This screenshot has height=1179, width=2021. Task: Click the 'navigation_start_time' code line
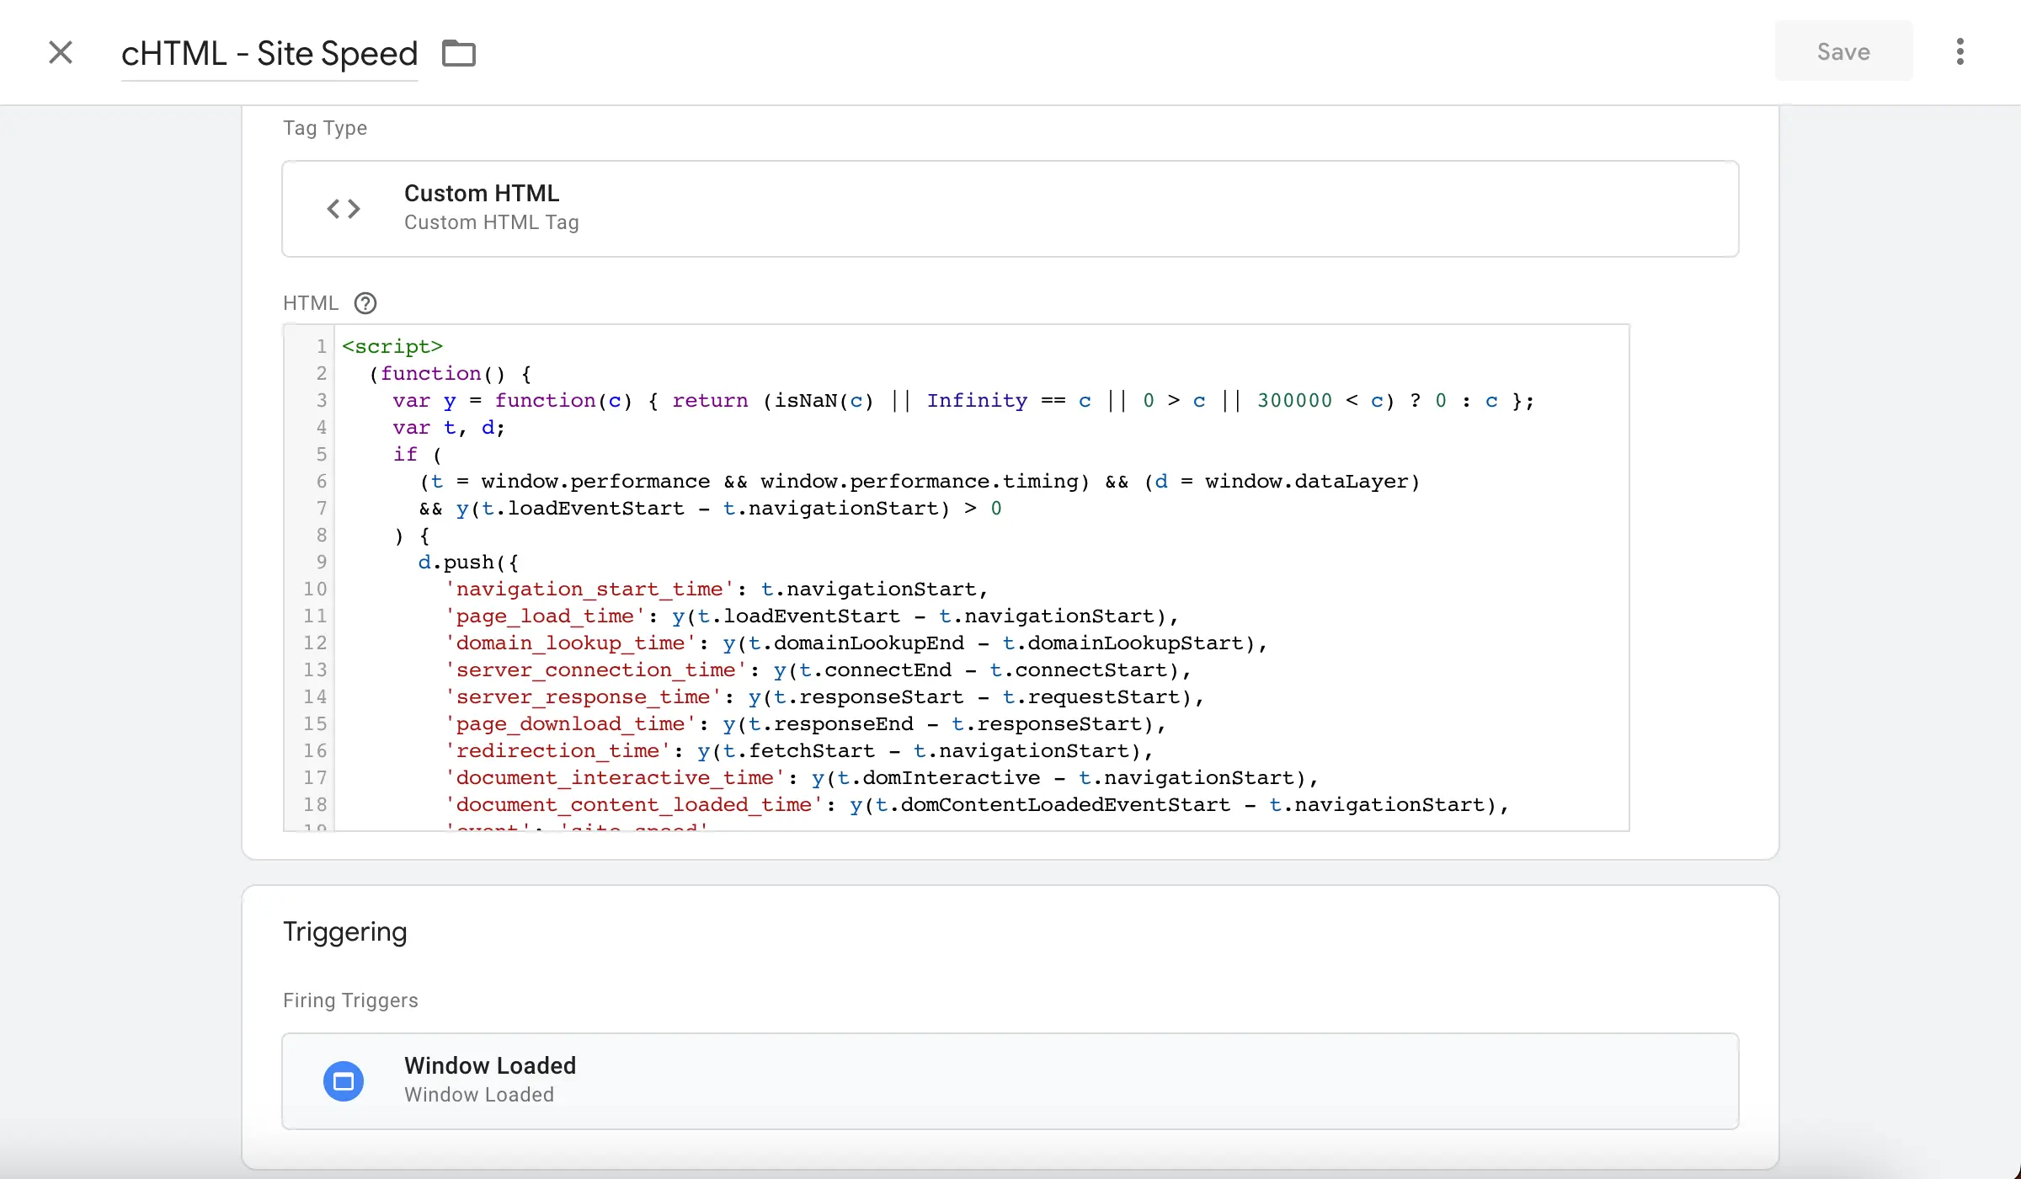(x=716, y=589)
